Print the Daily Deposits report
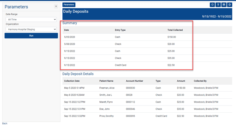 pos(230,5)
